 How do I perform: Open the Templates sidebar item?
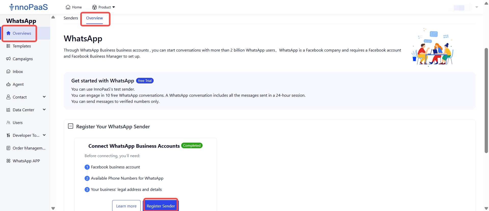pyautogui.click(x=25, y=46)
